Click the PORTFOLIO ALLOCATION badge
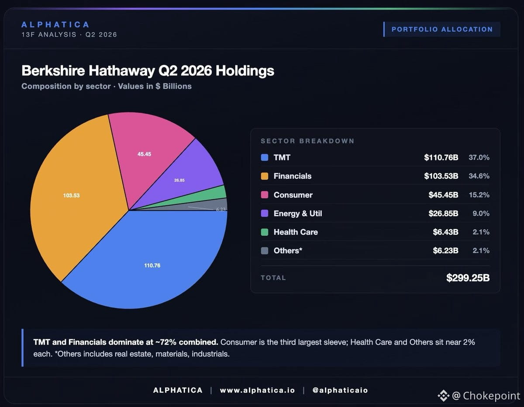 pyautogui.click(x=442, y=29)
